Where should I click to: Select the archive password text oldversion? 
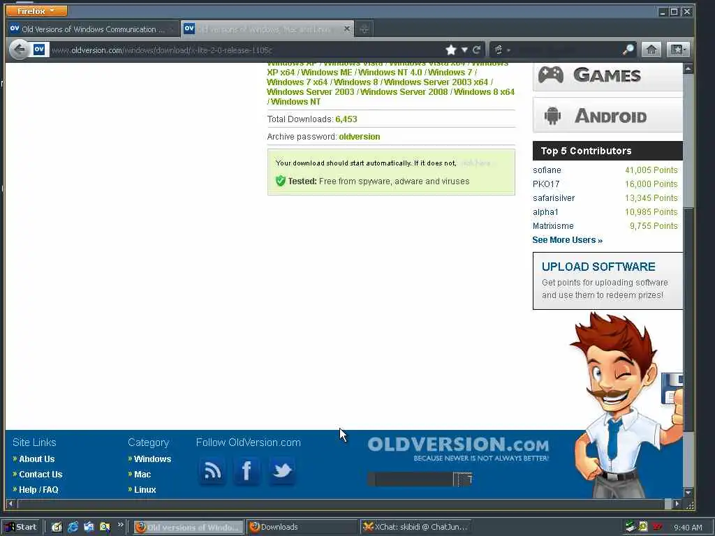[x=360, y=137]
